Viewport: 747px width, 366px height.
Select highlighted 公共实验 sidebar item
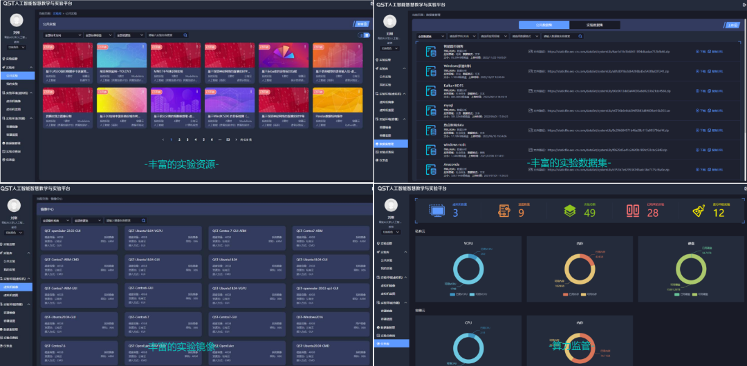[x=17, y=76]
